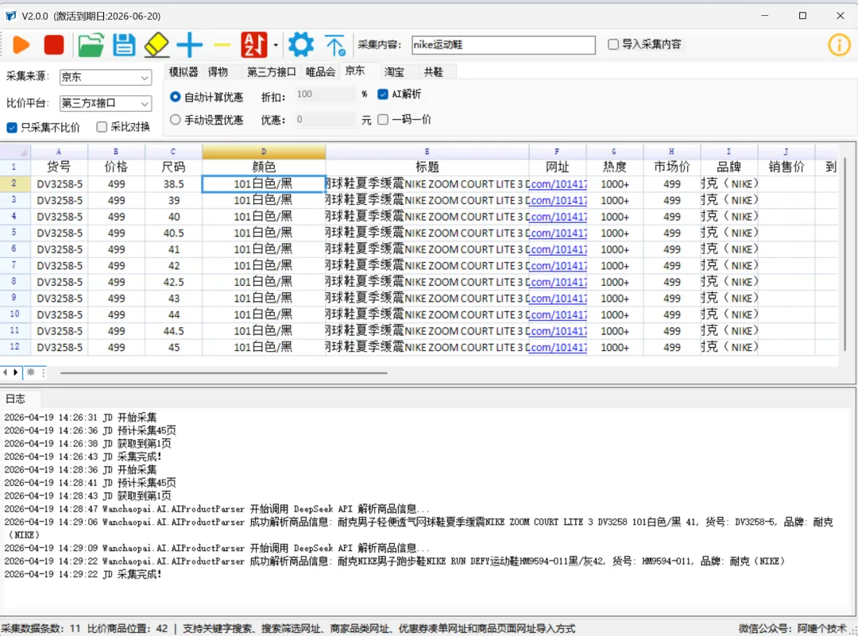Click the horizontal sheet scrollbar

pos(224,373)
